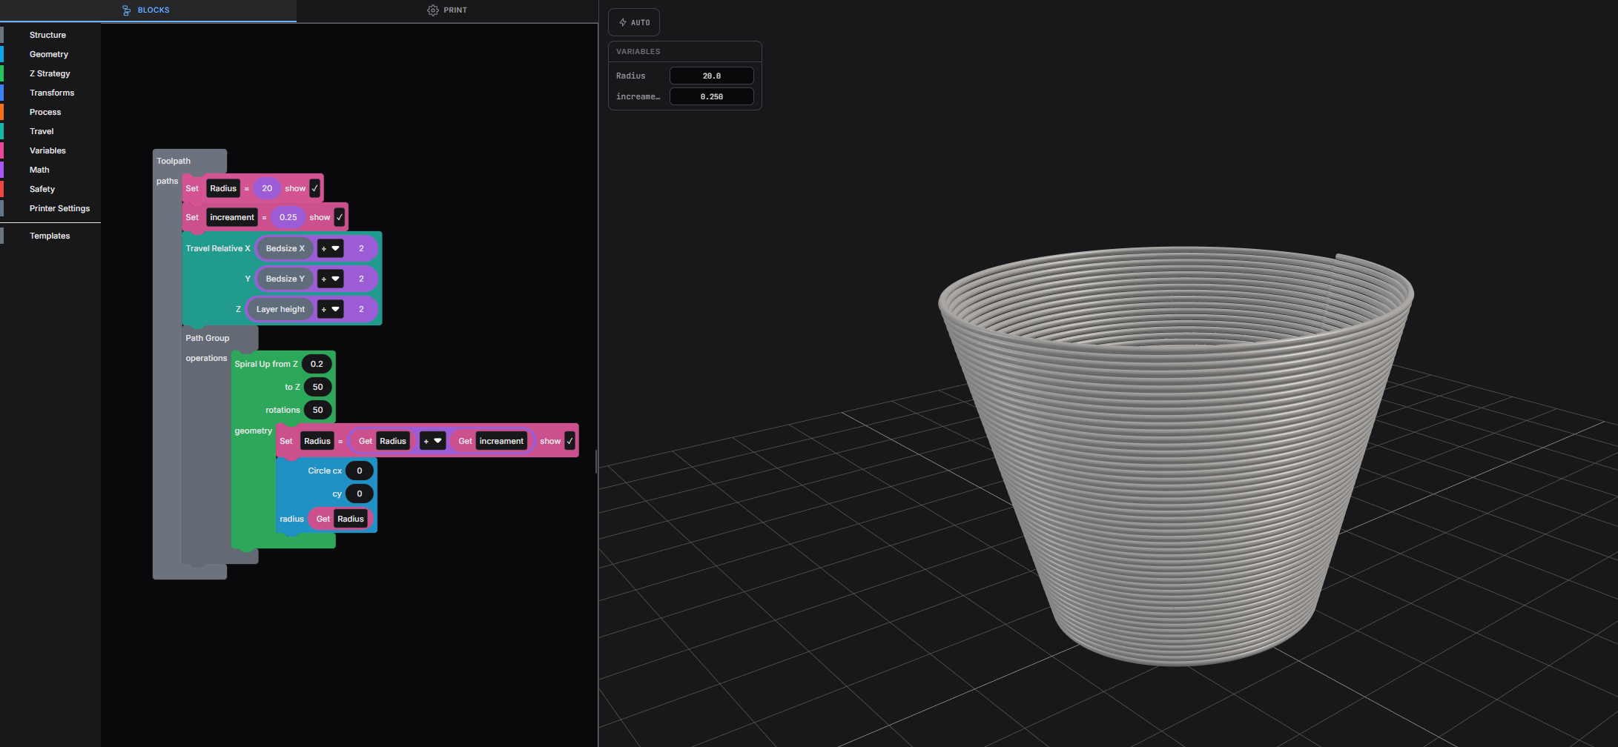Select the Safety block category
The image size is (1618, 747).
coord(42,189)
